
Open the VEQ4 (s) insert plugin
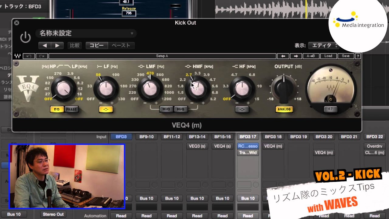(x=222, y=146)
